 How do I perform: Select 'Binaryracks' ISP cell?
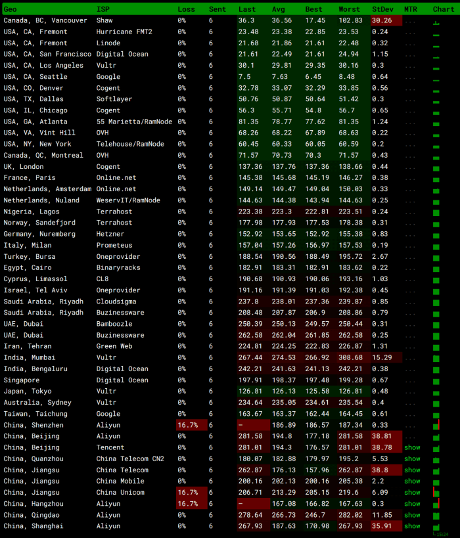pyautogui.click(x=118, y=267)
